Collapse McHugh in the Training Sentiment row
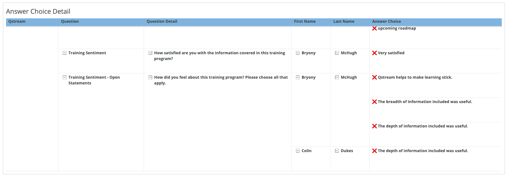 pyautogui.click(x=337, y=53)
